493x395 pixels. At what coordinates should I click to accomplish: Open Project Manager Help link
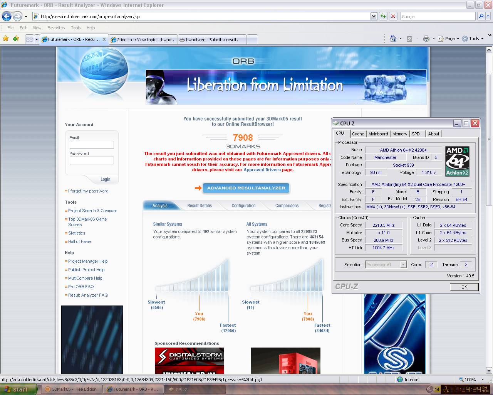[x=88, y=261]
